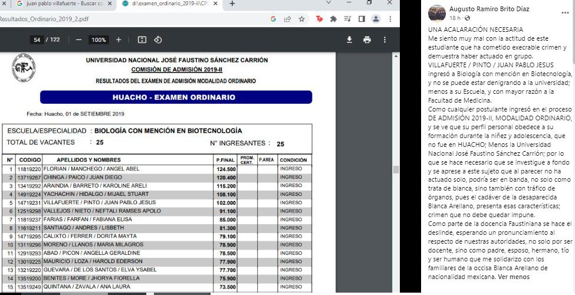Print the PDF document
This screenshot has height=295, width=575.
[x=367, y=40]
